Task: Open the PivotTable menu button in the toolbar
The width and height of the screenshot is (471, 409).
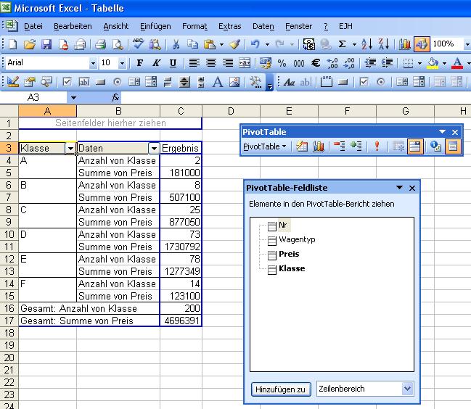Action: 264,146
